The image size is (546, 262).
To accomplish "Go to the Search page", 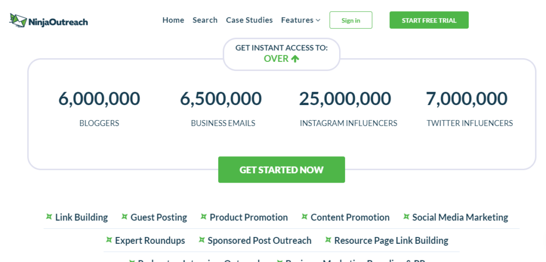I will tap(205, 20).
